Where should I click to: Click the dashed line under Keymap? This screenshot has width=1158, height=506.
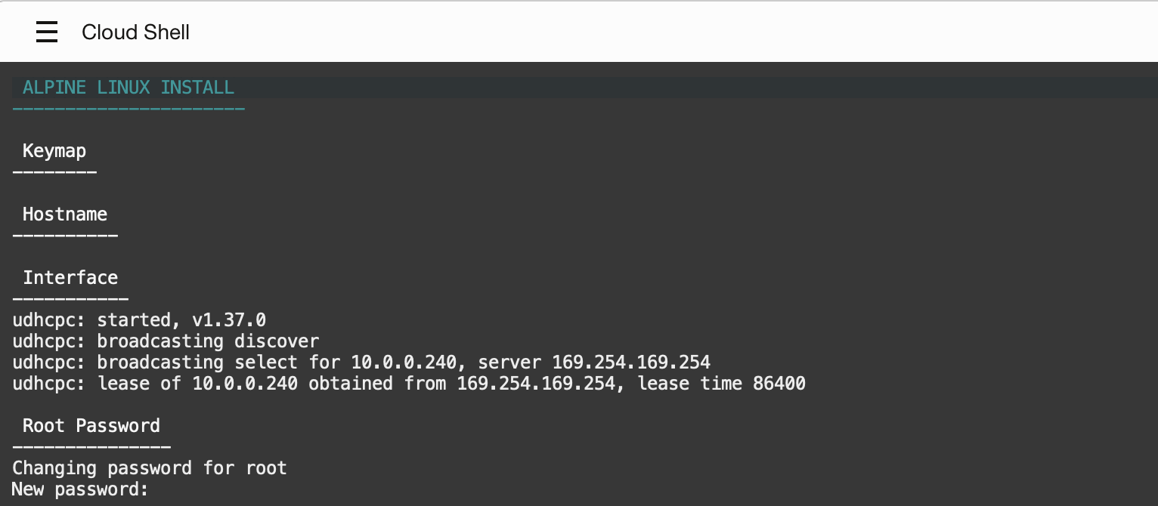click(x=54, y=174)
